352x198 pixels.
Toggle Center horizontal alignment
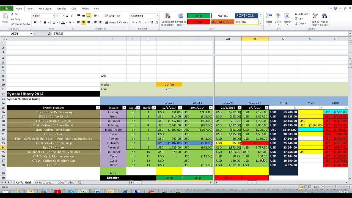[84, 22]
